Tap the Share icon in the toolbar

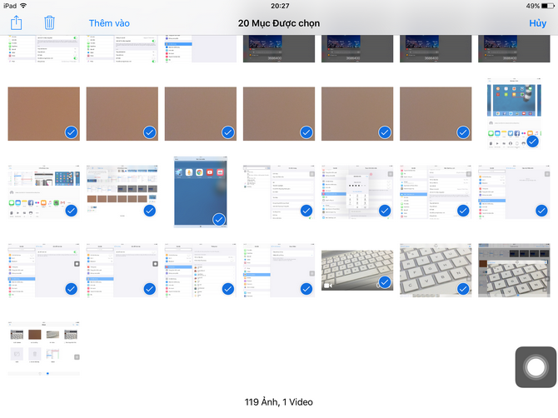17,23
